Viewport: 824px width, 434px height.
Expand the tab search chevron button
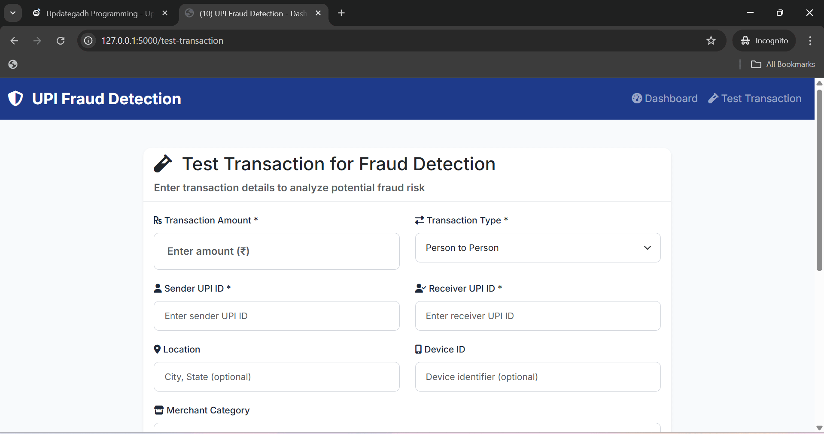coord(13,13)
